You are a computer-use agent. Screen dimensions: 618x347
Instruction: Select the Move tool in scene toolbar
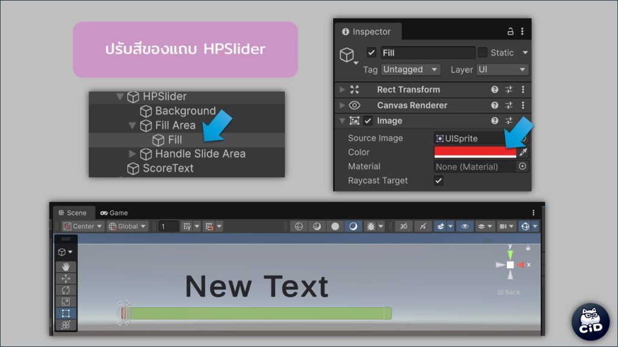coord(66,278)
